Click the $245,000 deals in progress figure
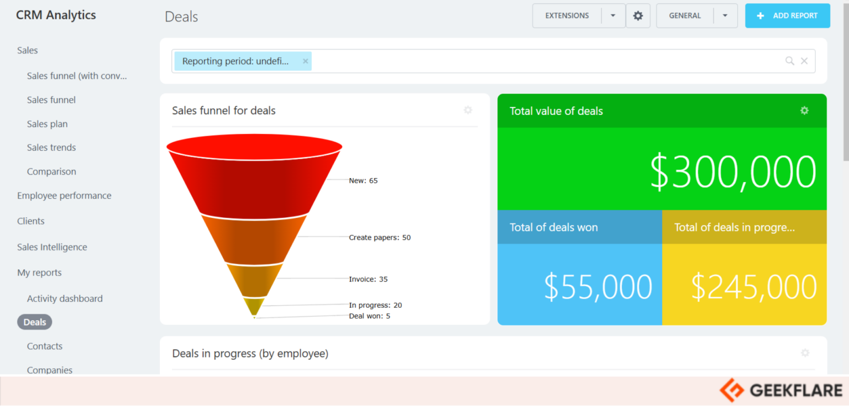 click(x=754, y=287)
